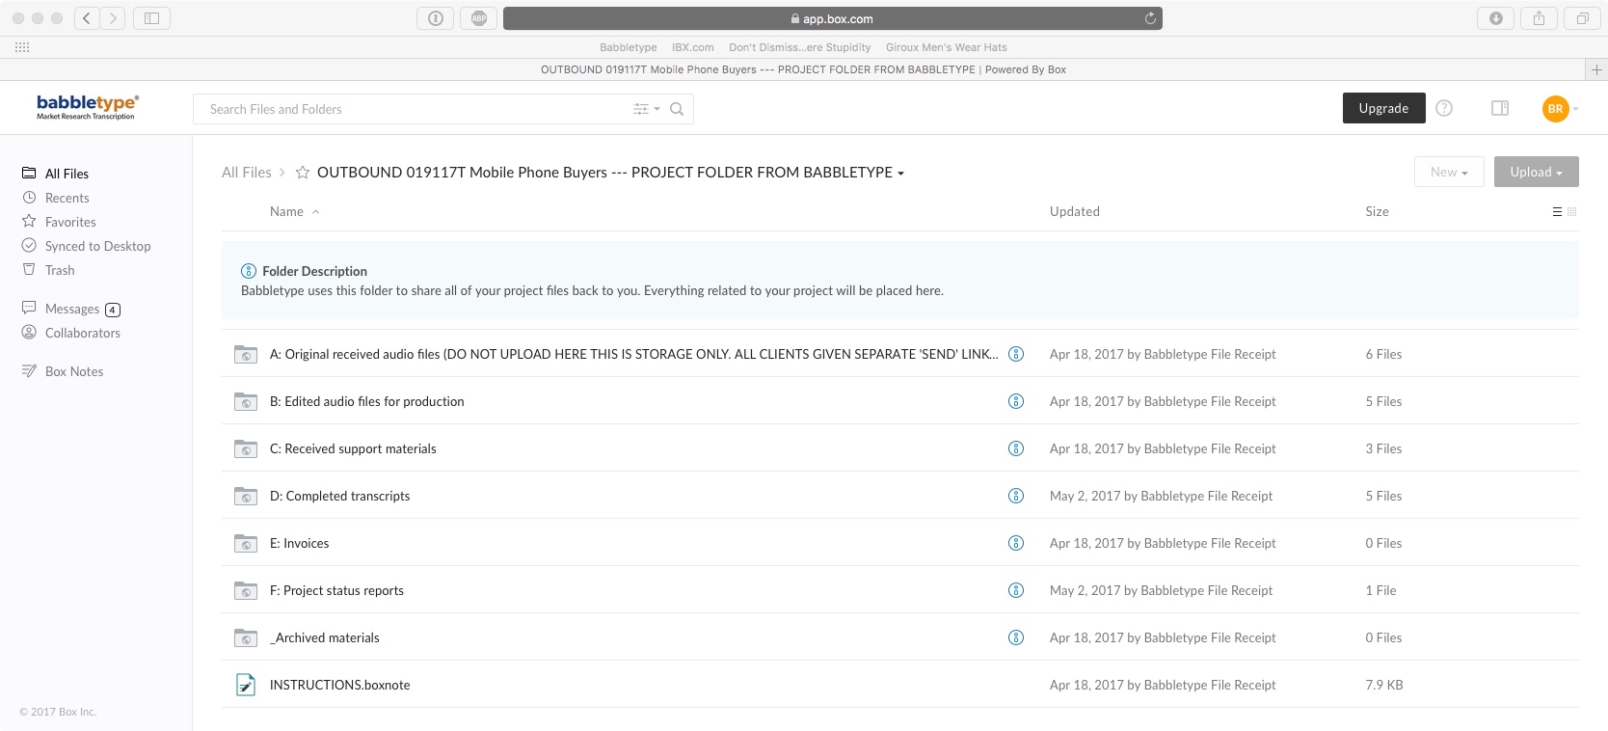
Task: Open the Adblock Plus extension icon
Action: 479,18
